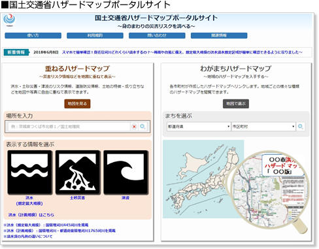Search the entered address with magnifier icon
The height and width of the screenshot is (249, 319).
click(143, 127)
